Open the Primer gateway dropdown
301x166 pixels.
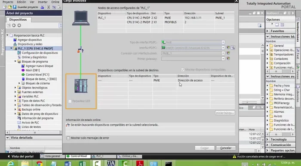223,58
